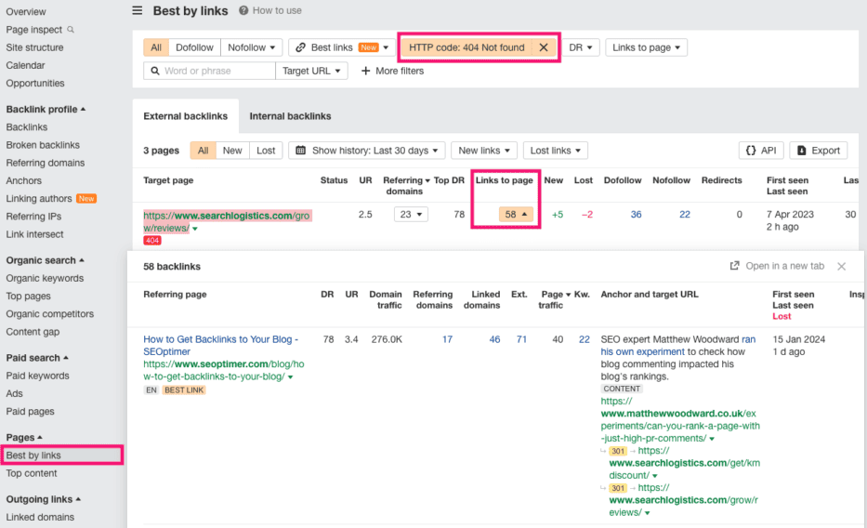Screen dimensions: 867x528
Task: Toggle the Lost pages filter
Action: 266,151
